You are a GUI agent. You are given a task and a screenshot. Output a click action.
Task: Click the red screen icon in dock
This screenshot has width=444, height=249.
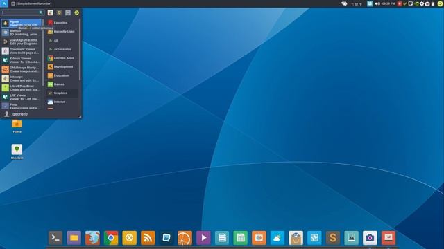388,238
